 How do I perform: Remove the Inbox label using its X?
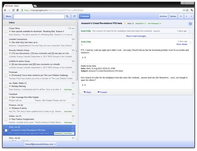pyautogui.click(x=133, y=23)
